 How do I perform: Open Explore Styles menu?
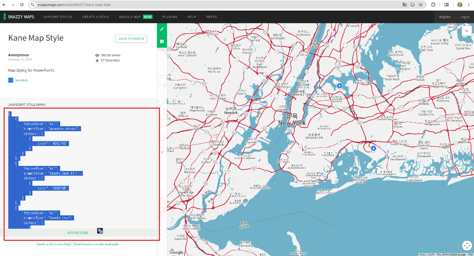58,17
